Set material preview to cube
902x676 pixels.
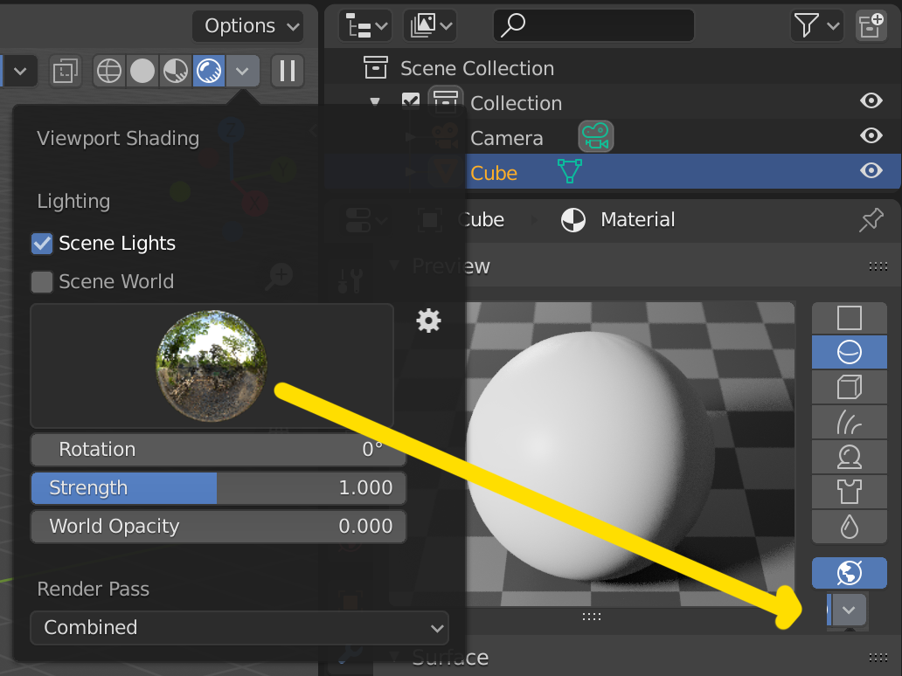tap(849, 387)
